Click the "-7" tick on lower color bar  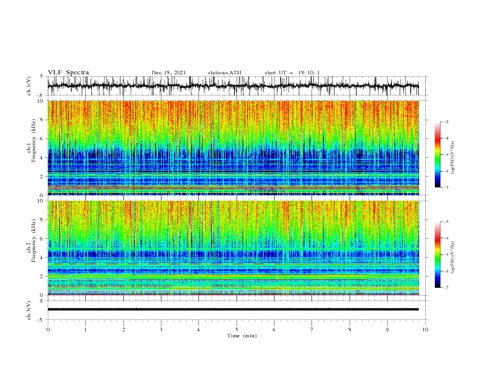(x=446, y=288)
